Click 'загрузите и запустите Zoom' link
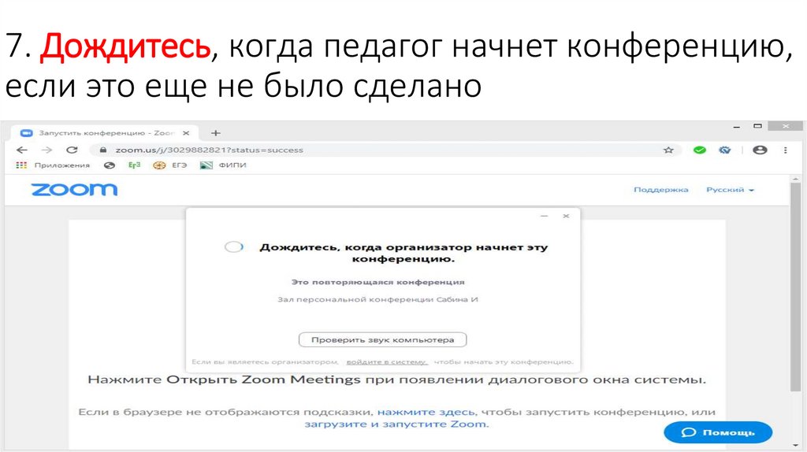 (x=396, y=424)
